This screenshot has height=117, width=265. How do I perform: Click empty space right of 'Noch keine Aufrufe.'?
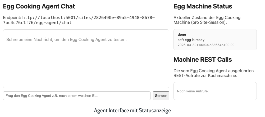pos(233,91)
